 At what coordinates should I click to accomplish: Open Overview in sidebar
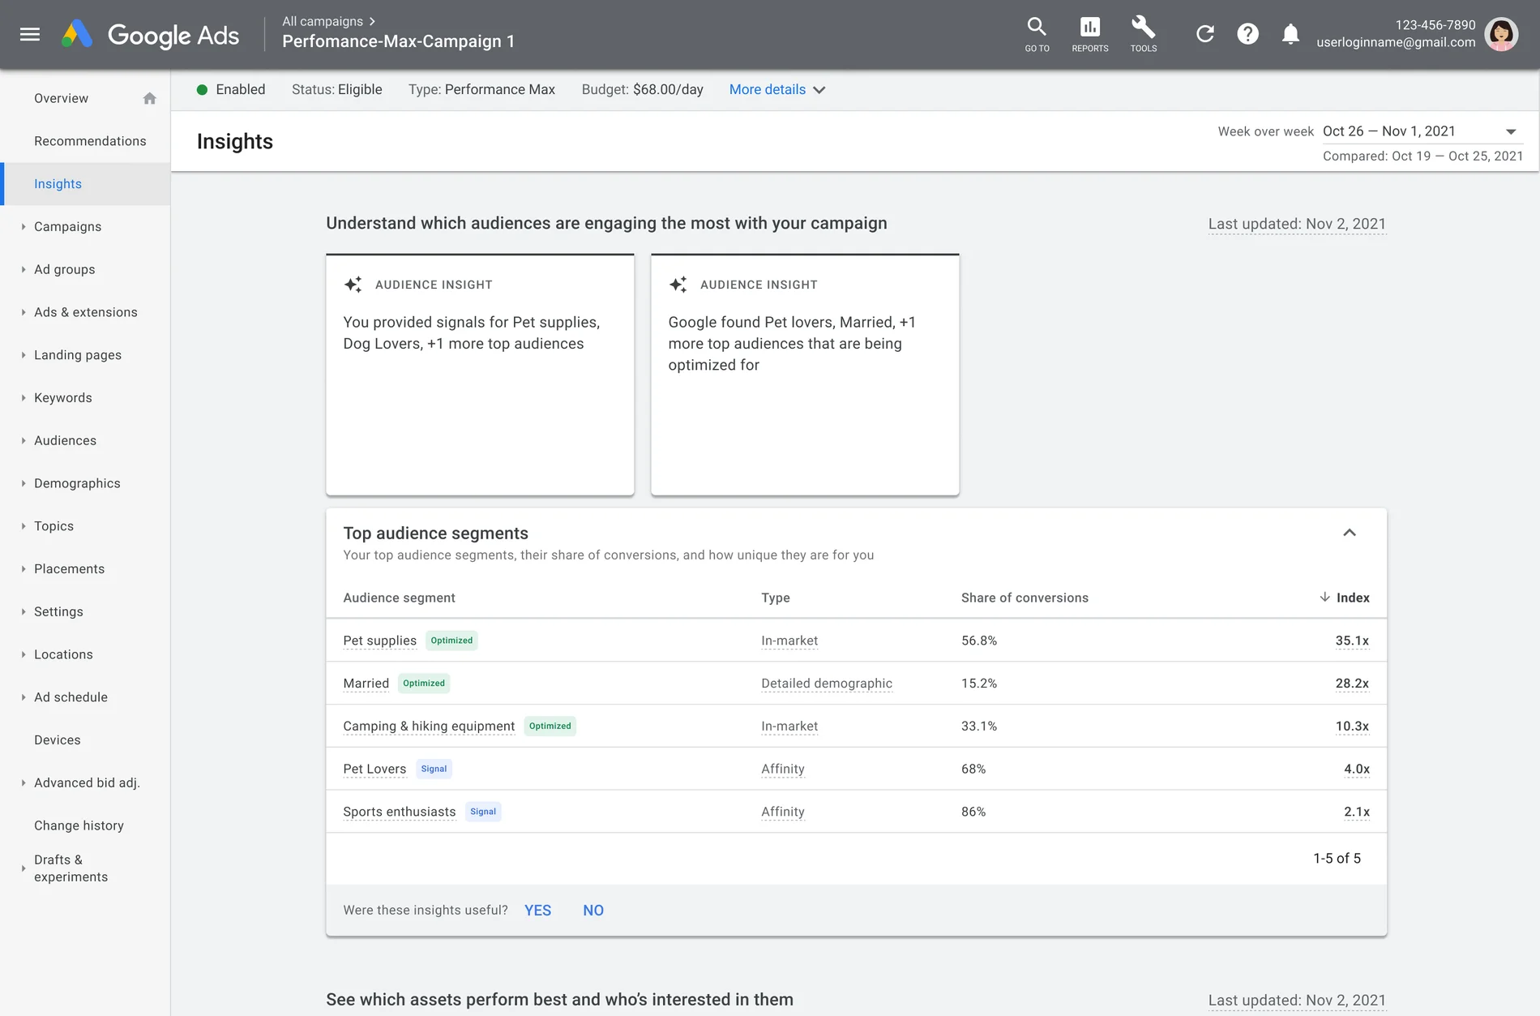(62, 98)
